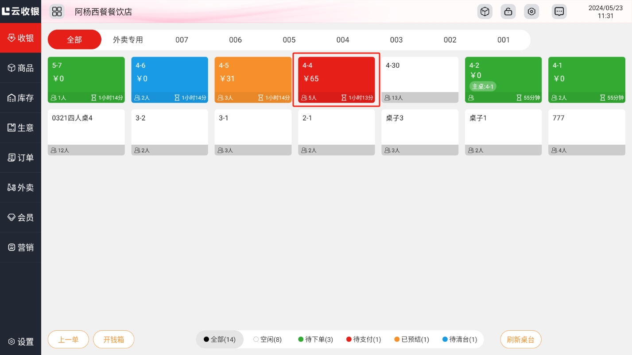This screenshot has height=355, width=632.
Task: Filter tables by 待下单(3) status
Action: point(315,340)
